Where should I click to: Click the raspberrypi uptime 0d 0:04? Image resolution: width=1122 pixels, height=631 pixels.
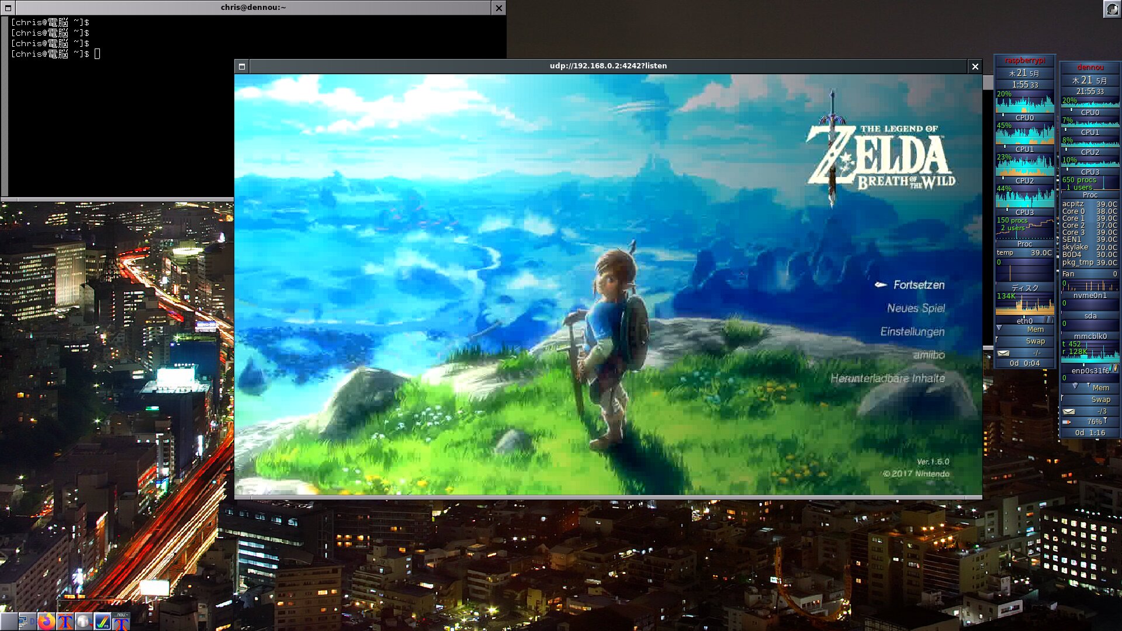point(1025,363)
